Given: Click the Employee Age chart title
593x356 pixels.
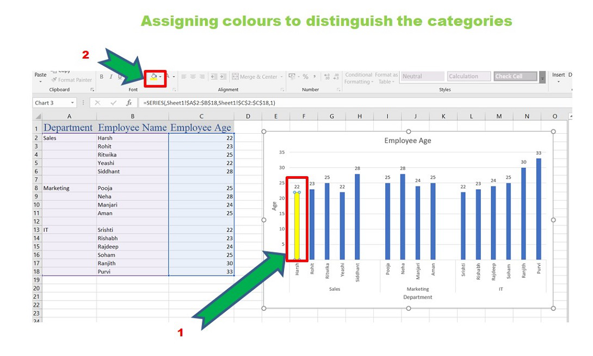Looking at the screenshot, I should click(407, 141).
